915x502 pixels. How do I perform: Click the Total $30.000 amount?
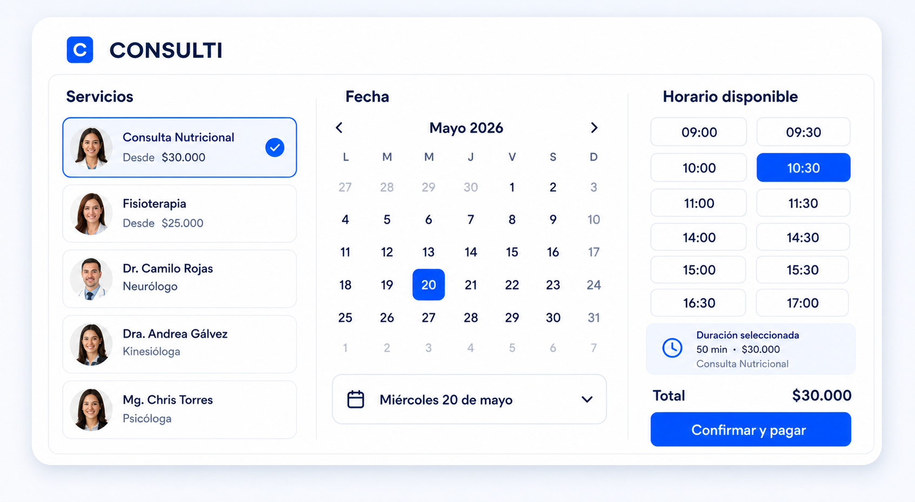[x=822, y=396]
